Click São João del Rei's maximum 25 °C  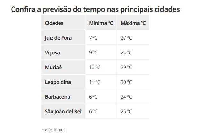point(126,111)
